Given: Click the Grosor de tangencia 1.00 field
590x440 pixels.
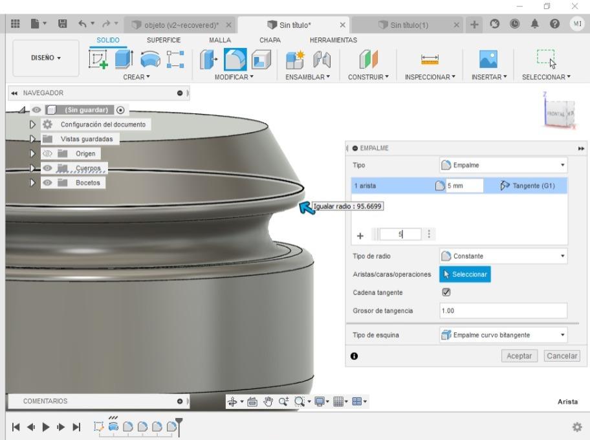Looking at the screenshot, I should pos(503,311).
